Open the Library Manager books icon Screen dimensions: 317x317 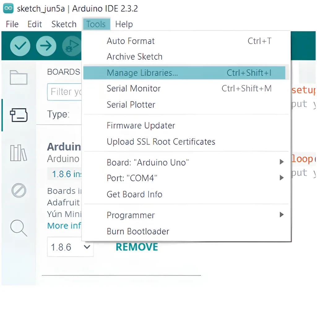pyautogui.click(x=19, y=153)
